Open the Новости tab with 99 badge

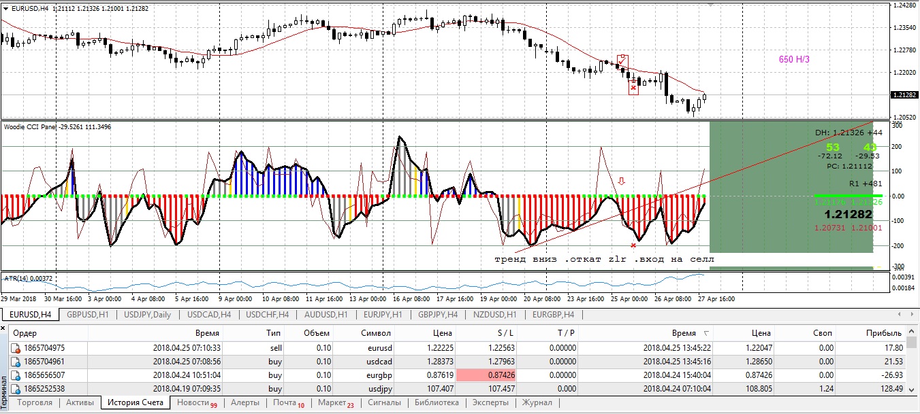click(x=197, y=402)
